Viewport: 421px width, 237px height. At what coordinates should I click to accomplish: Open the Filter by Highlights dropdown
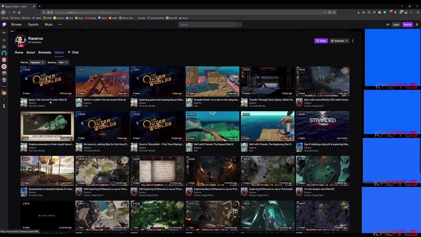point(37,63)
